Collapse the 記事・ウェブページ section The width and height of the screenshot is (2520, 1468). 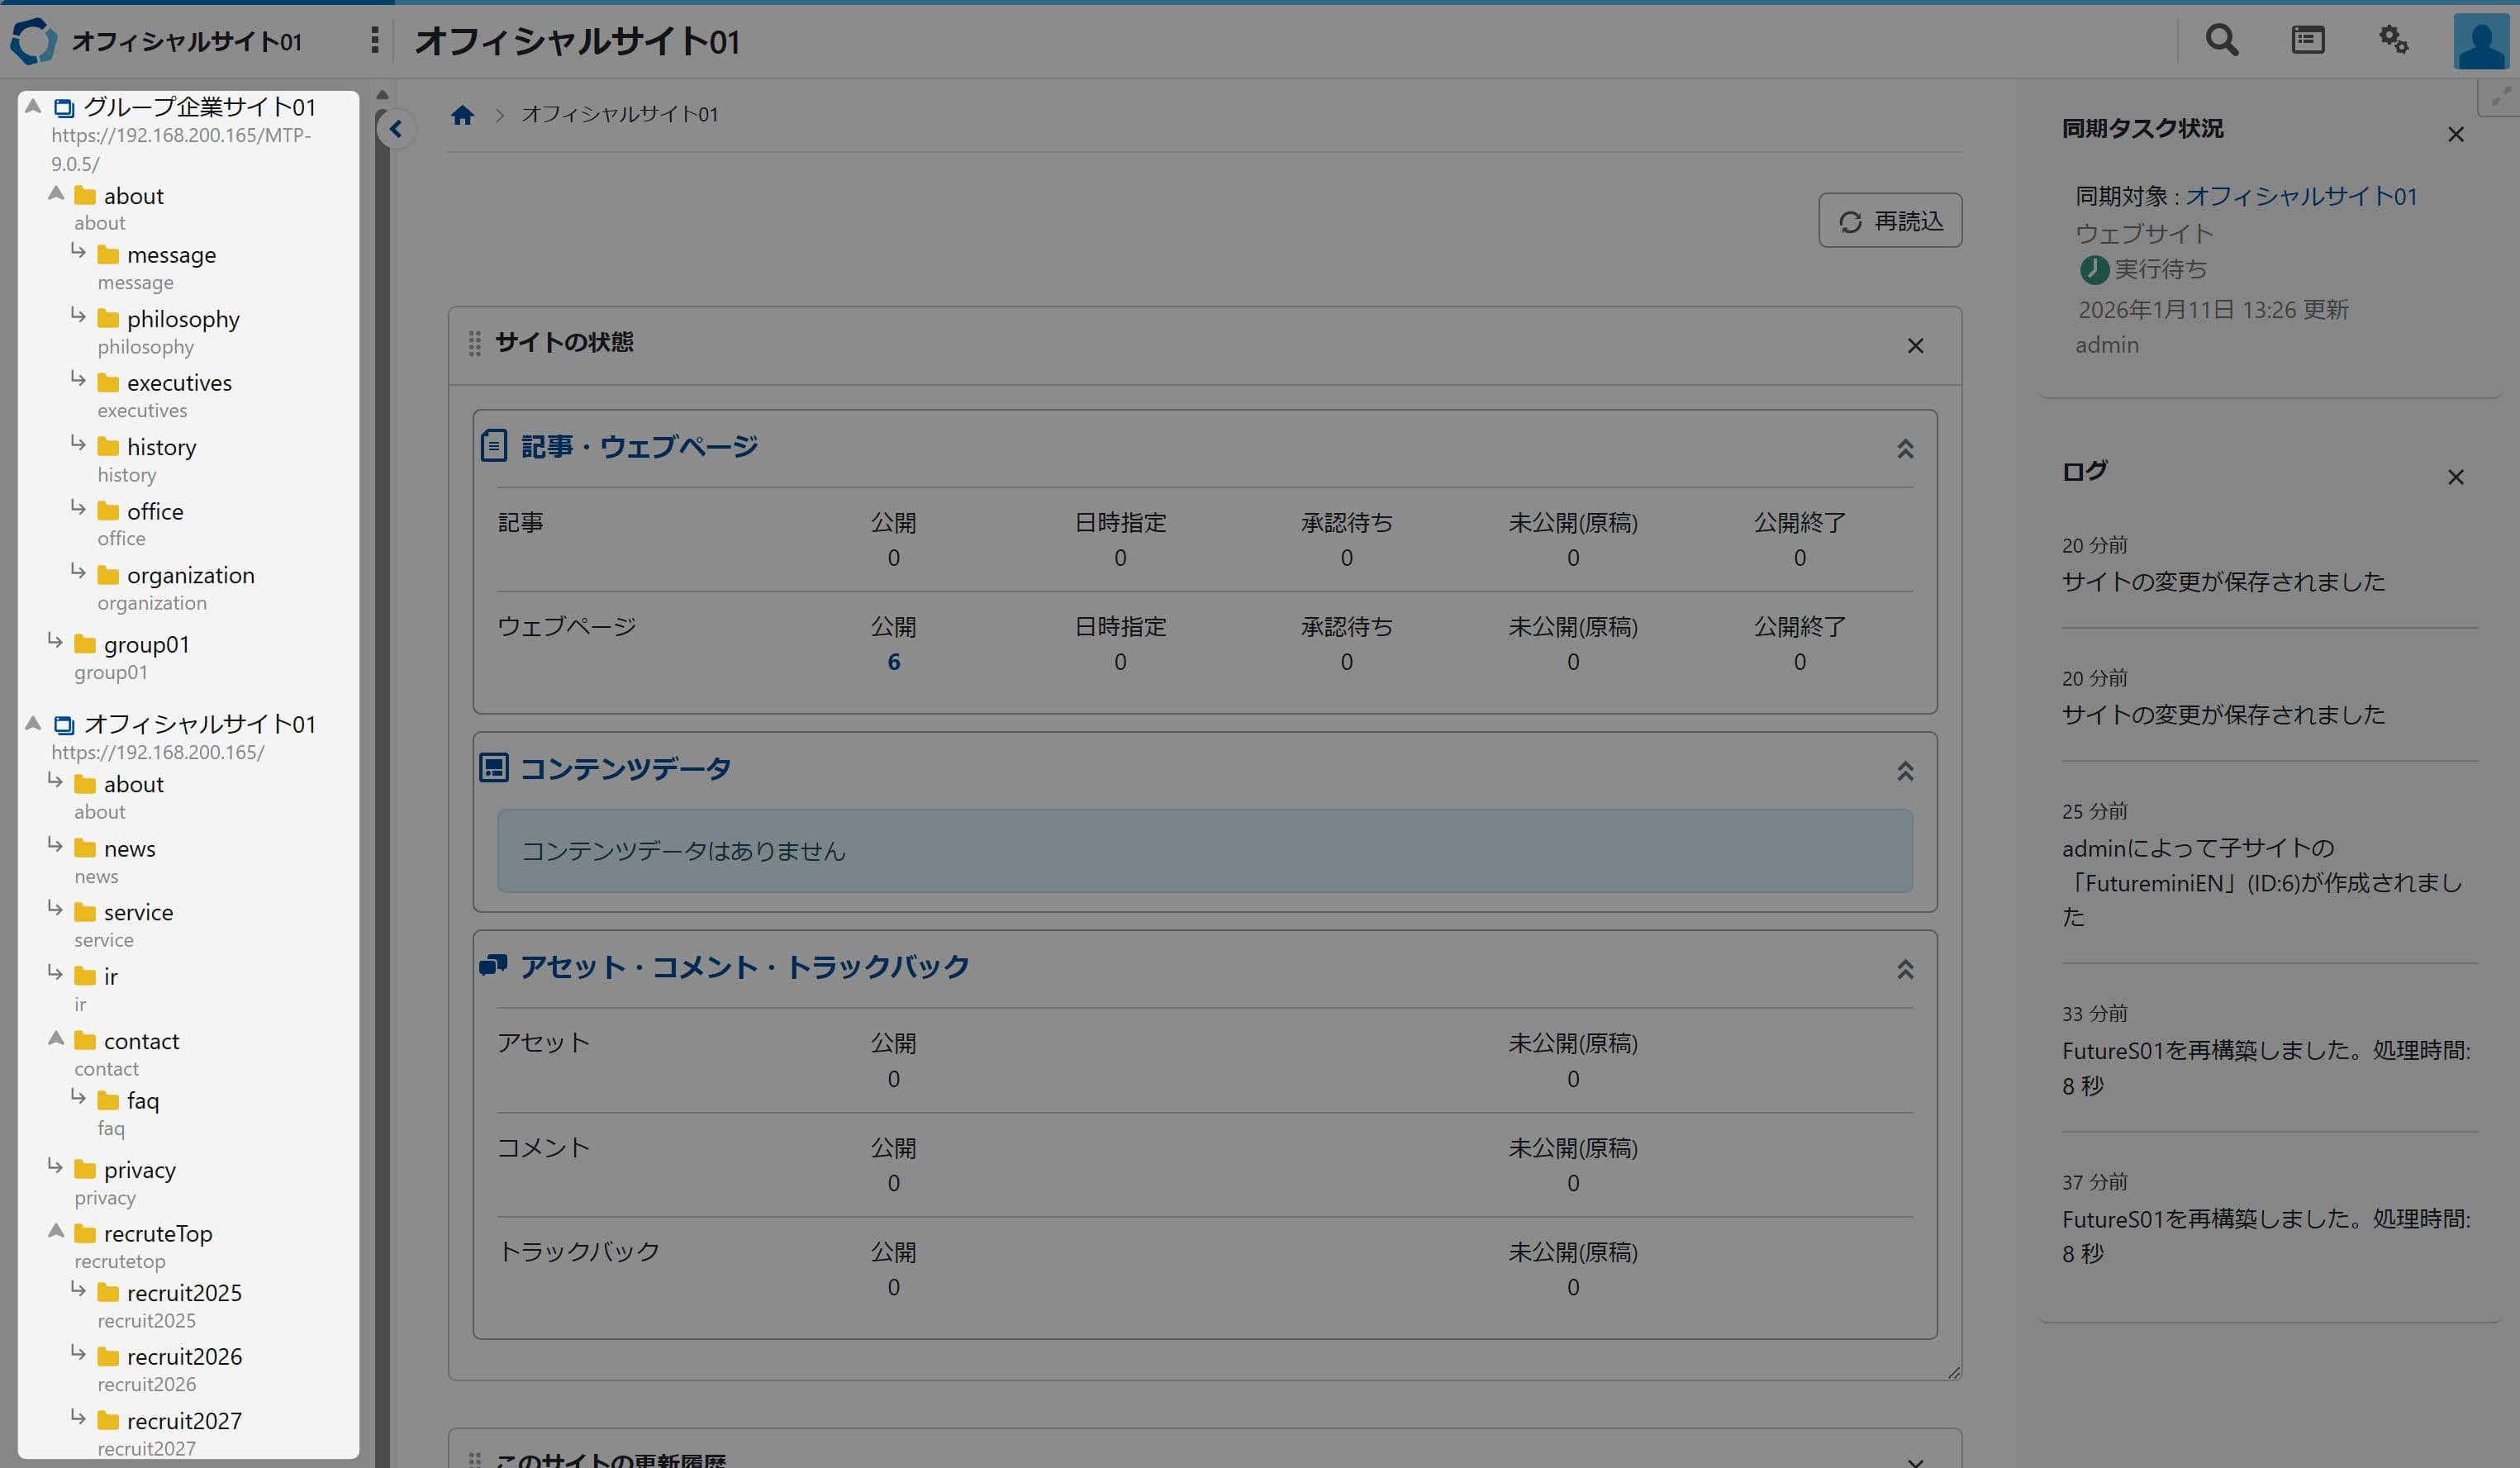[1904, 449]
